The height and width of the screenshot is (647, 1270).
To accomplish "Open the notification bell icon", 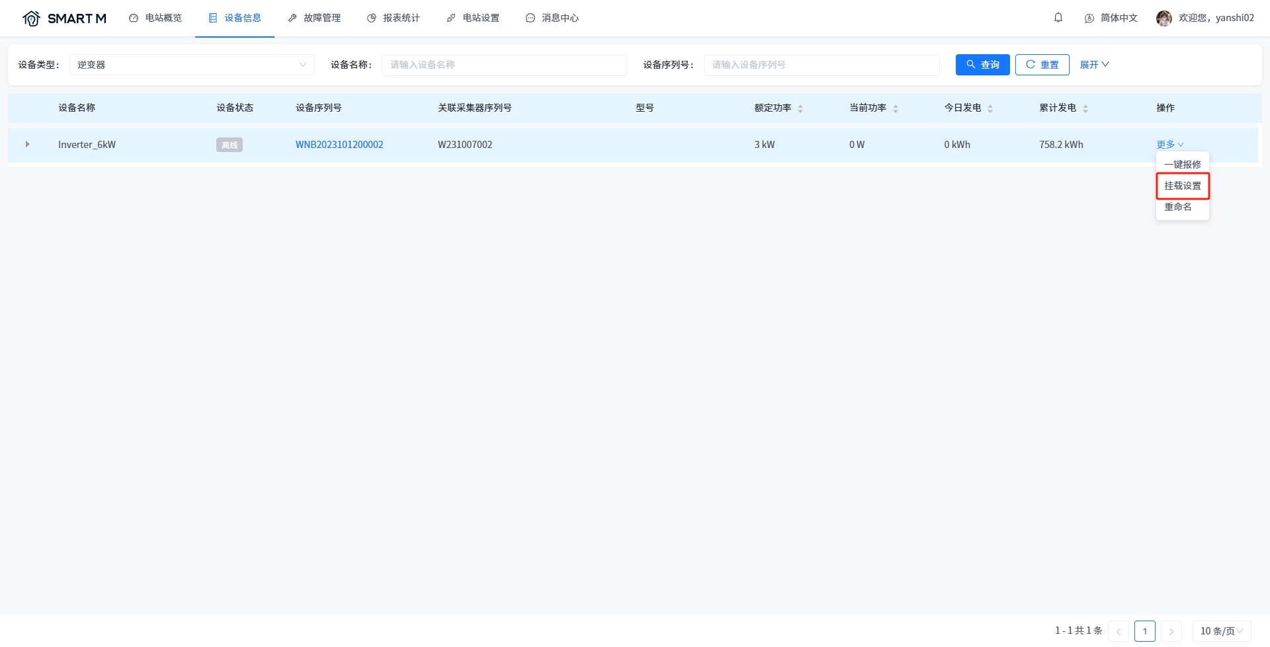I will 1058,18.
